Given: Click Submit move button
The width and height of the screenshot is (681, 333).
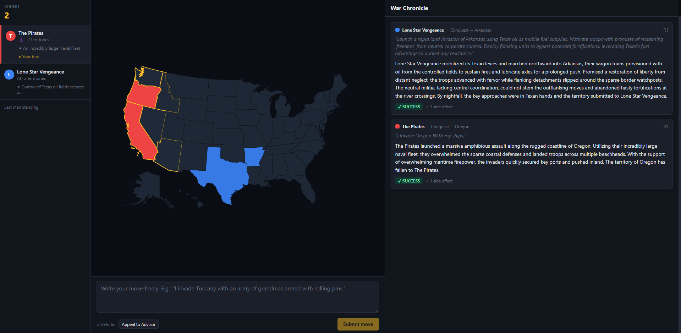Looking at the screenshot, I should (x=358, y=324).
